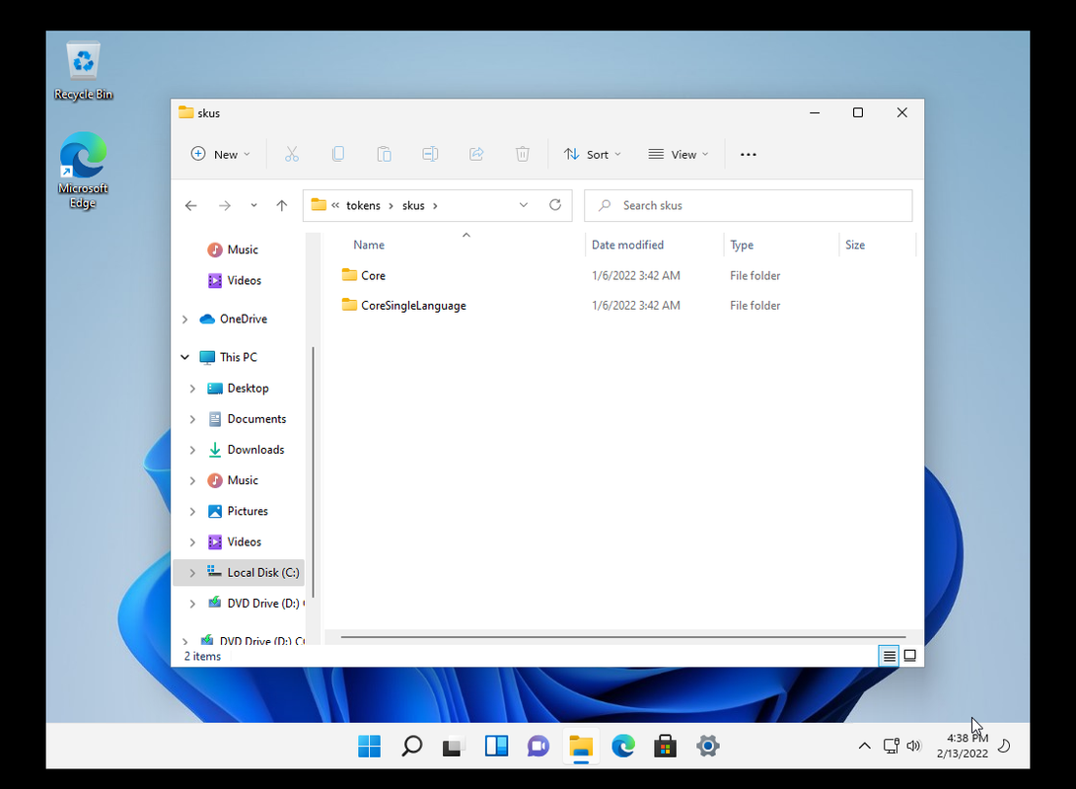This screenshot has height=789, width=1076.
Task: Open the network tray icon
Action: pos(891,746)
